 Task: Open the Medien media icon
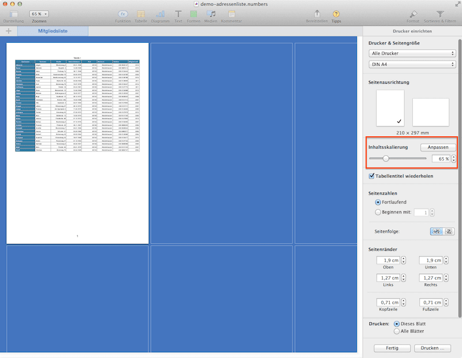pyautogui.click(x=211, y=14)
